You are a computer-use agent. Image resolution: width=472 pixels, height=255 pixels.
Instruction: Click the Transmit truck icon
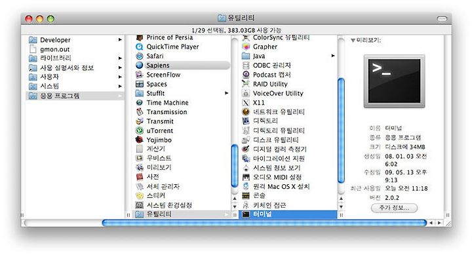pyautogui.click(x=139, y=121)
